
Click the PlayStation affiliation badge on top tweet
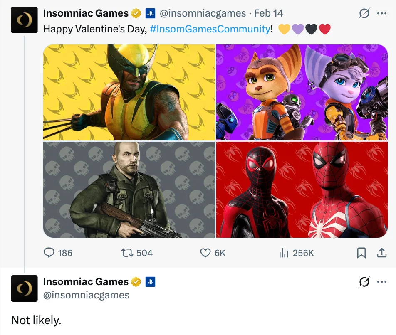pos(150,13)
